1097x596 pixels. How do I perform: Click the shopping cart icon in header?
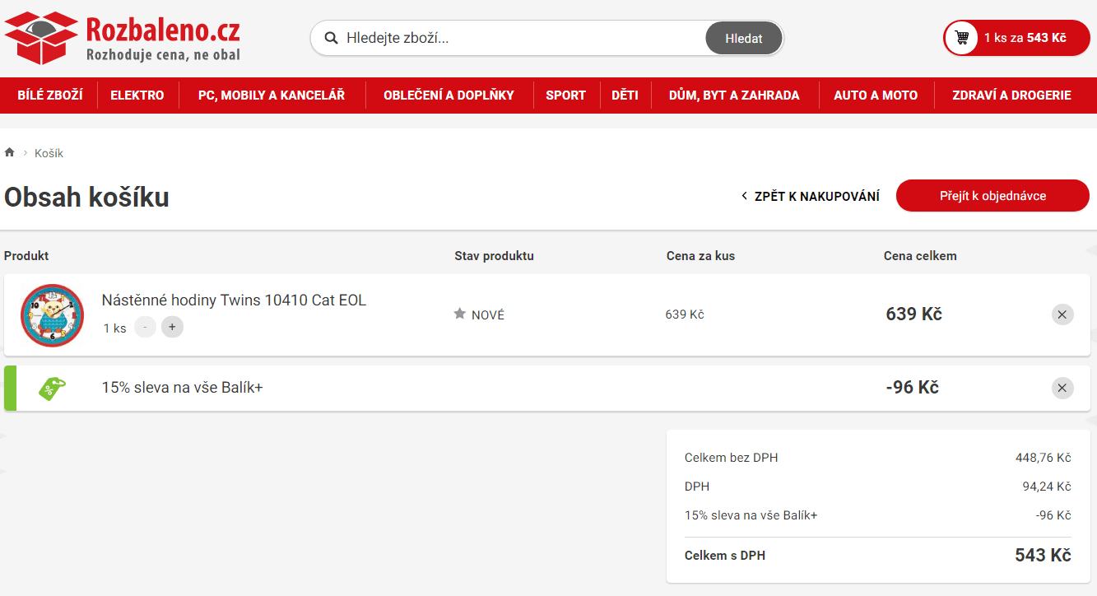pos(961,38)
